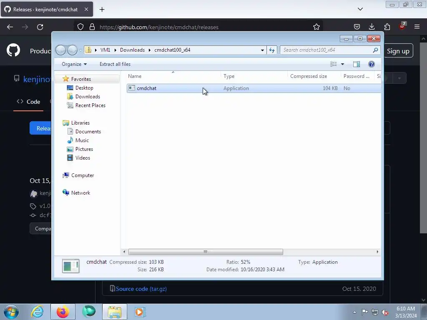Click horizontal scrollbar thumb in file list
The image size is (427, 320).
[206, 252]
